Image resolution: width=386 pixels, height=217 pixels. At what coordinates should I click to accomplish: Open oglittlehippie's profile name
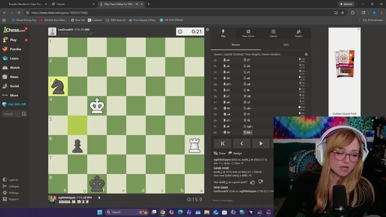[x=67, y=198]
